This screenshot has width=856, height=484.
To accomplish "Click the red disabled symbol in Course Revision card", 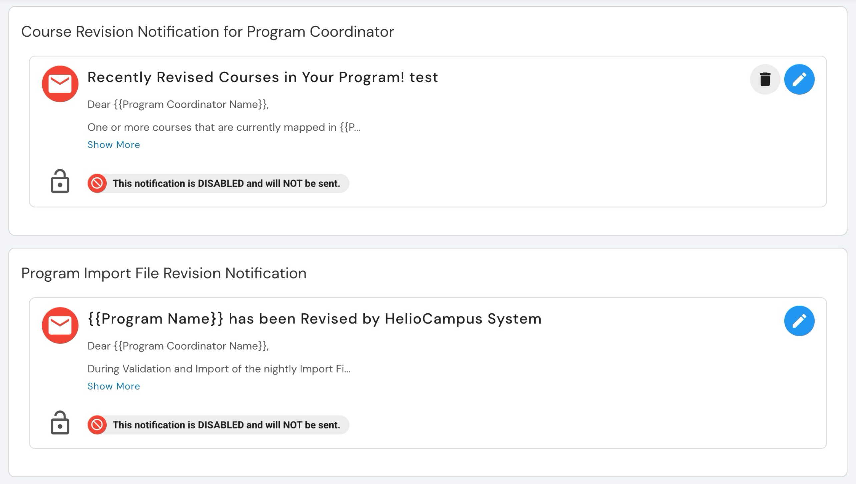I will click(97, 183).
